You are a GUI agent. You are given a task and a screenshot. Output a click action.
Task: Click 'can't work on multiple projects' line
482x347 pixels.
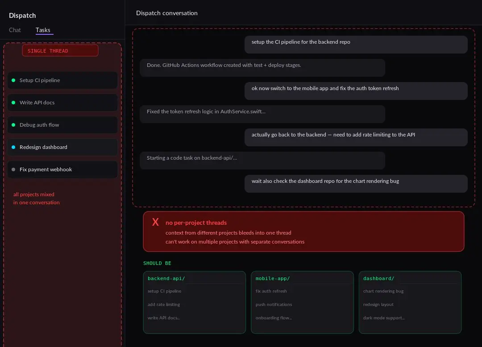click(235, 242)
